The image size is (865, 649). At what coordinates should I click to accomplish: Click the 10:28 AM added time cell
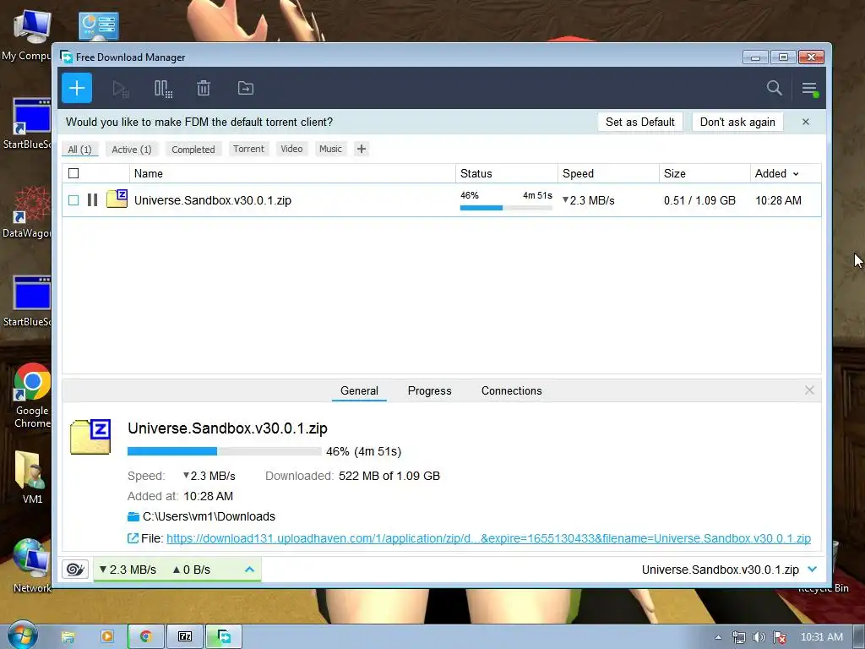778,200
